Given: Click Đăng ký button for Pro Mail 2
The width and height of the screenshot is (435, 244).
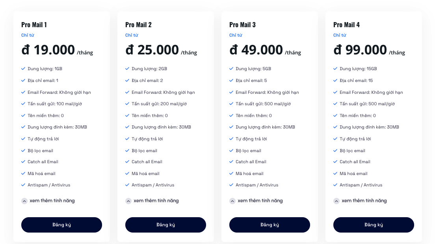Looking at the screenshot, I should tap(165, 225).
